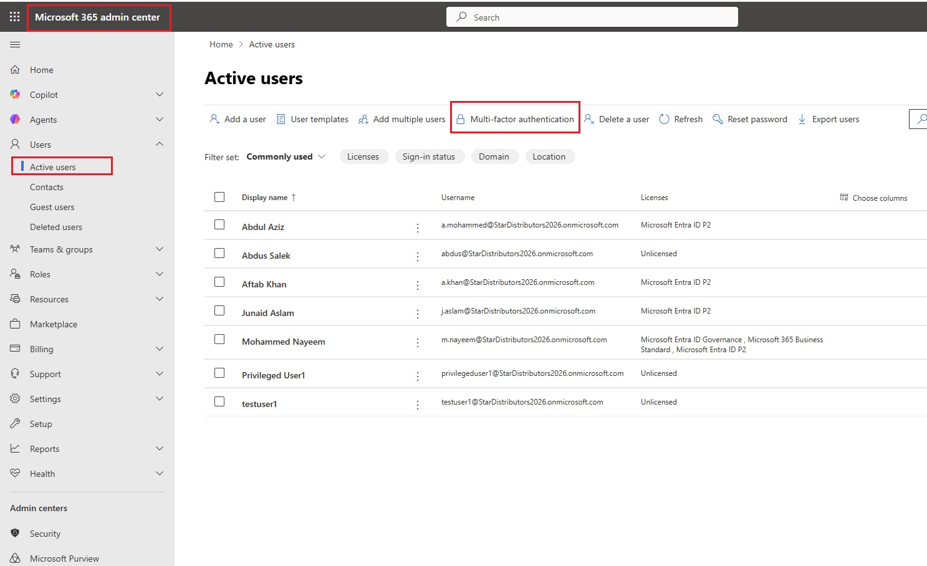This screenshot has width=927, height=566.
Task: Collapse the navigation hamburger menu
Action: point(15,44)
